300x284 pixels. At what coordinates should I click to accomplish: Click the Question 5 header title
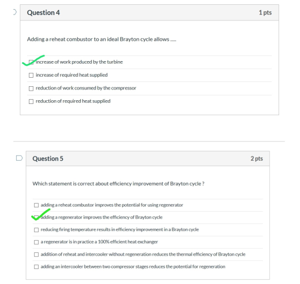48,159
